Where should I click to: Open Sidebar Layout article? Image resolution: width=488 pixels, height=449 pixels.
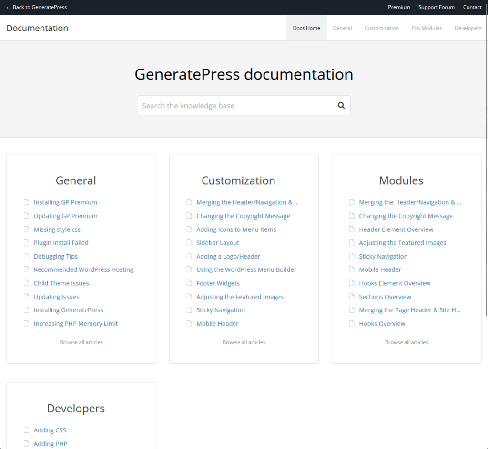pyautogui.click(x=217, y=242)
